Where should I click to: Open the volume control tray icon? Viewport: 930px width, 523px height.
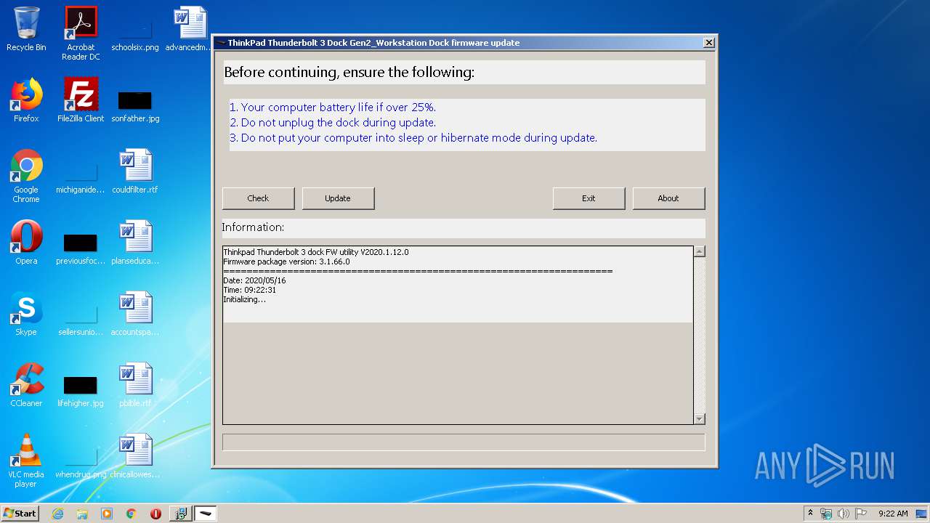843,514
